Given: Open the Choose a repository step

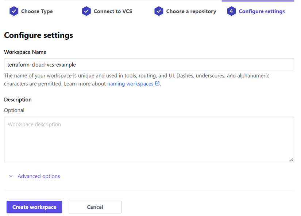Looking at the screenshot, I should [191, 11].
